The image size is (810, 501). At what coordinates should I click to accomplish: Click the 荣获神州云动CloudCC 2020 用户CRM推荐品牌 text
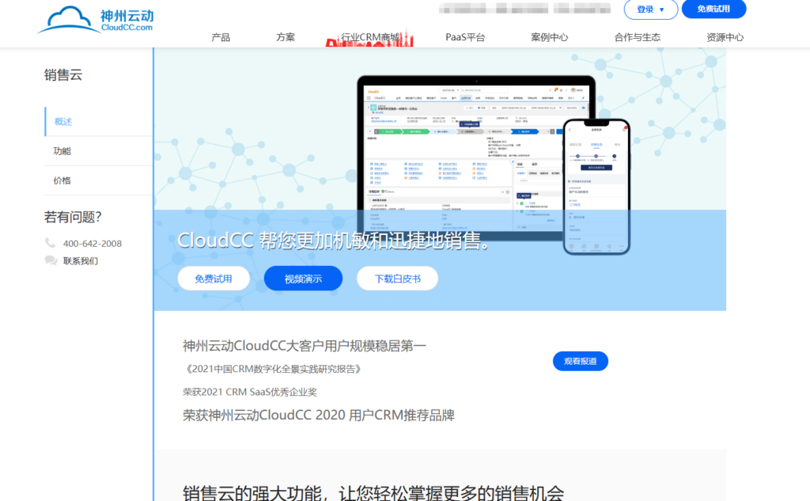click(x=319, y=416)
